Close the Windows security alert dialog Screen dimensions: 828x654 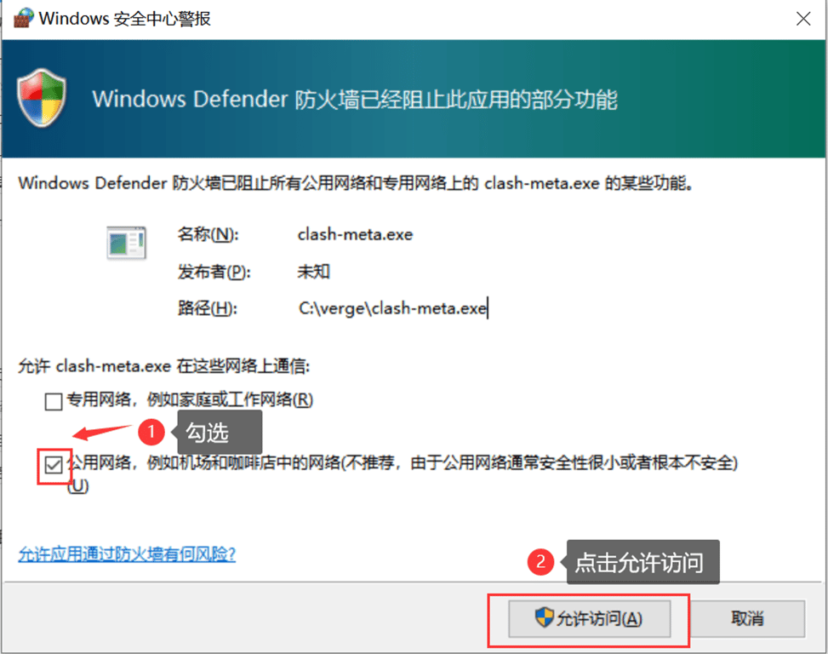pyautogui.click(x=802, y=18)
